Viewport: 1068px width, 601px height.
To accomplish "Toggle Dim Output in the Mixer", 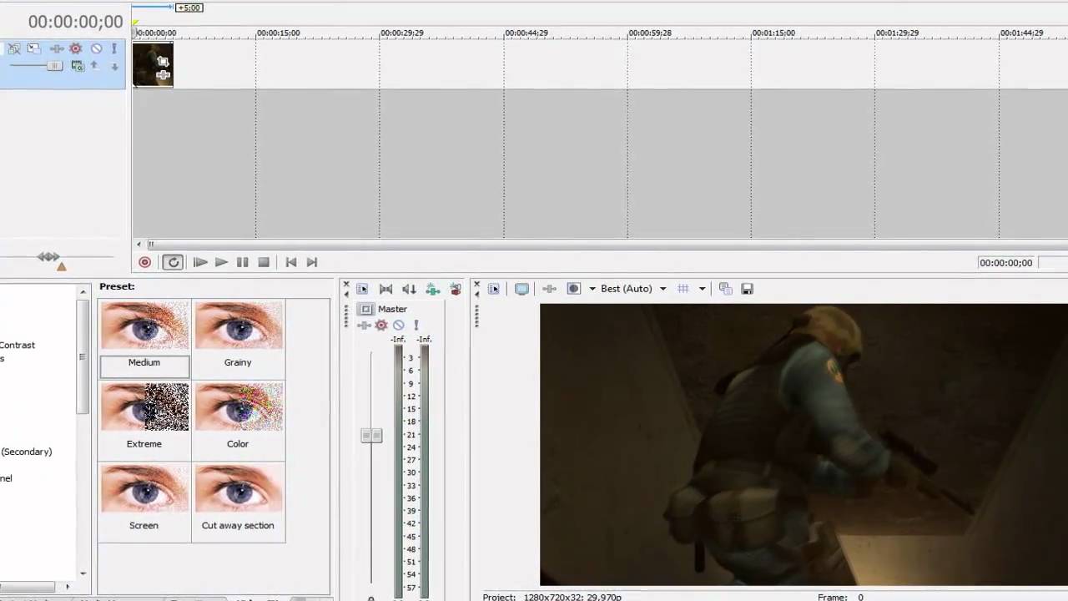I will (x=409, y=289).
